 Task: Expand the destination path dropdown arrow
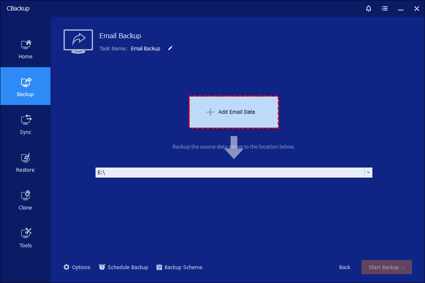coord(368,173)
